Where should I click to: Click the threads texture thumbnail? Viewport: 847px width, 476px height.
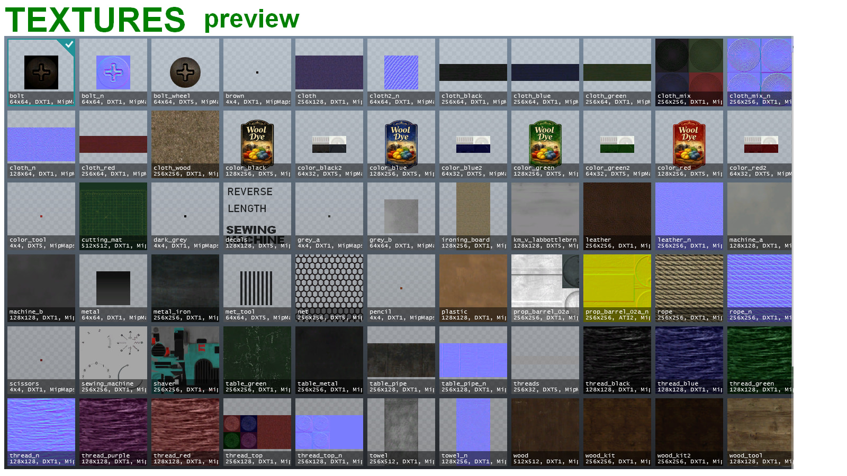(545, 360)
